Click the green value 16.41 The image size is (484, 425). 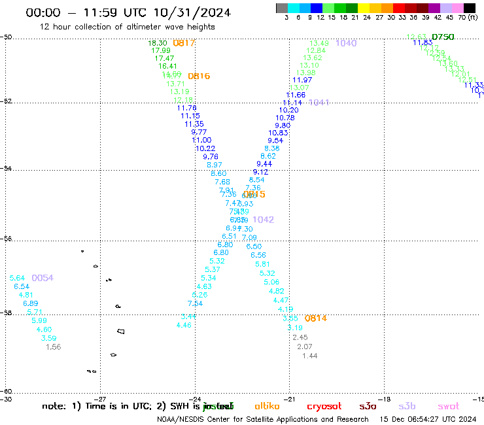pos(167,66)
